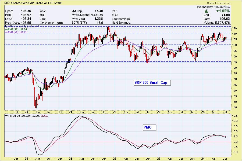Click the Fwd Yield value 1.33%
242x161 pixels.
click(x=99, y=19)
